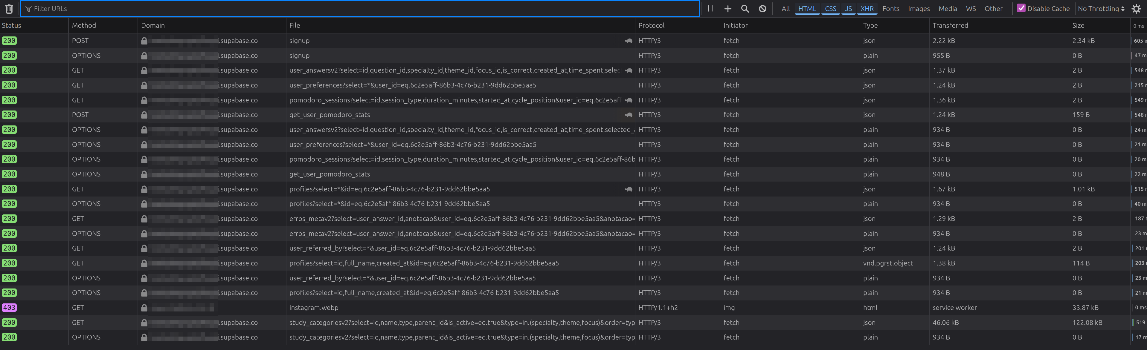Screen dimensions: 1147x350
Task: Open request blocking circle-slash icon
Action: [762, 9]
